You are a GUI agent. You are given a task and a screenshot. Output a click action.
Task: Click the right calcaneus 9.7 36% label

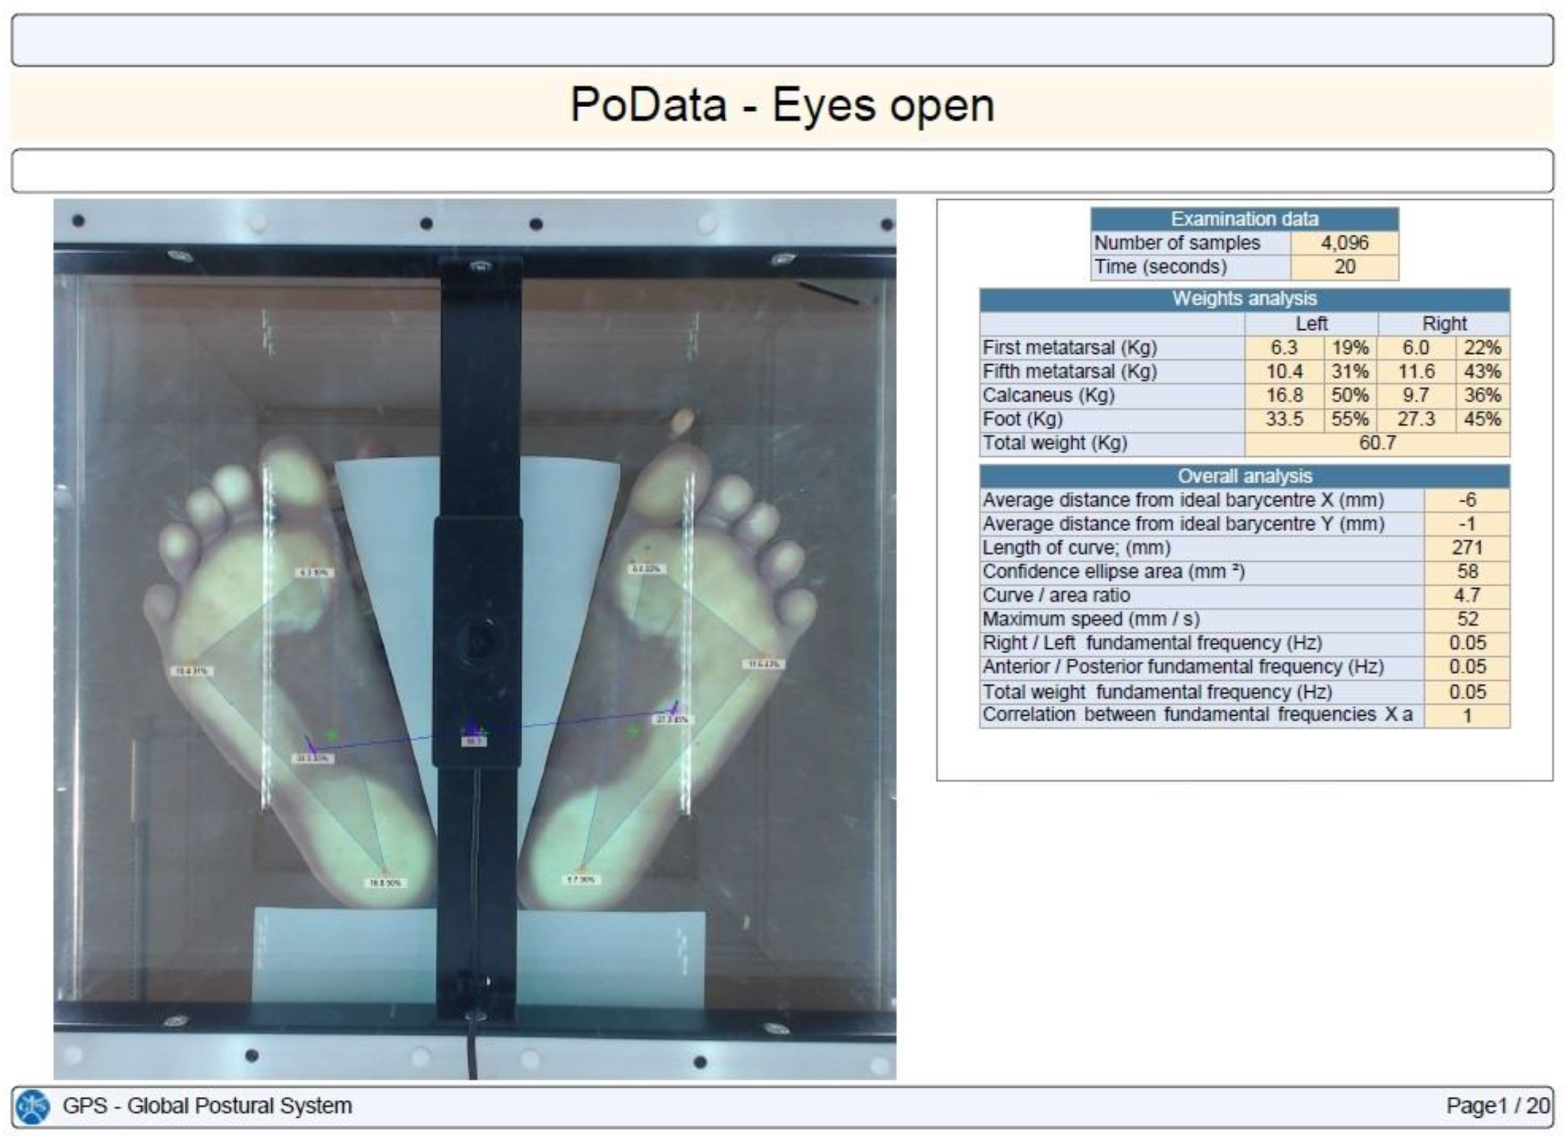click(581, 879)
